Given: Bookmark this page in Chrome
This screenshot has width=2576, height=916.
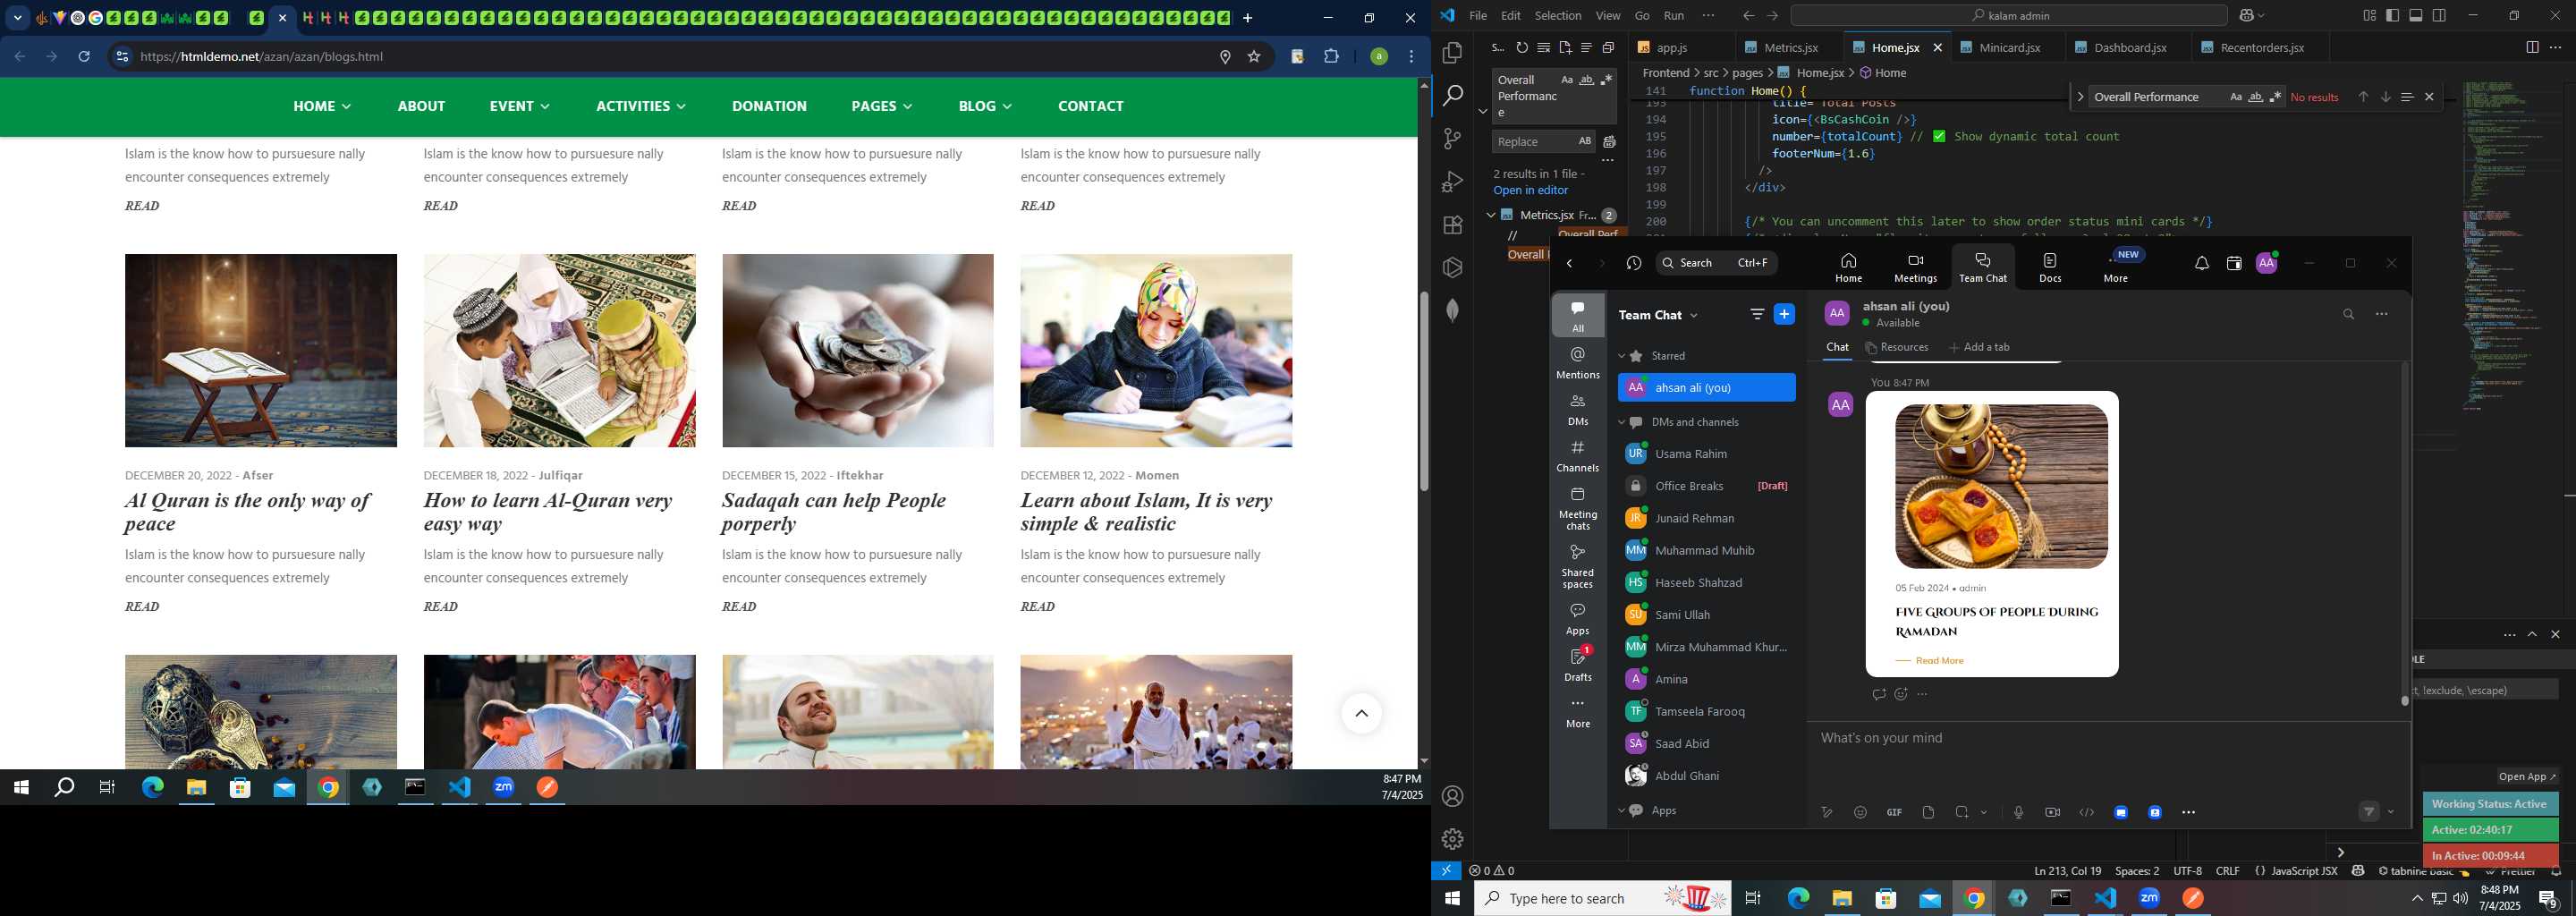Looking at the screenshot, I should click(1253, 57).
